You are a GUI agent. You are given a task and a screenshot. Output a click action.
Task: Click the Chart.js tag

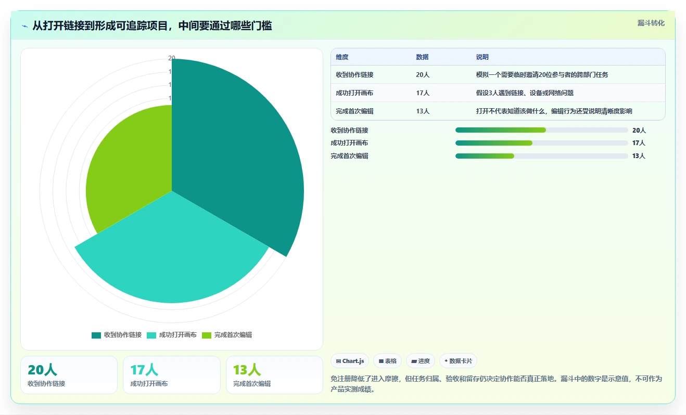point(350,361)
